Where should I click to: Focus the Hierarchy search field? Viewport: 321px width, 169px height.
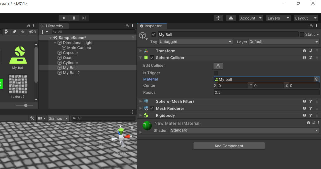coord(94,32)
